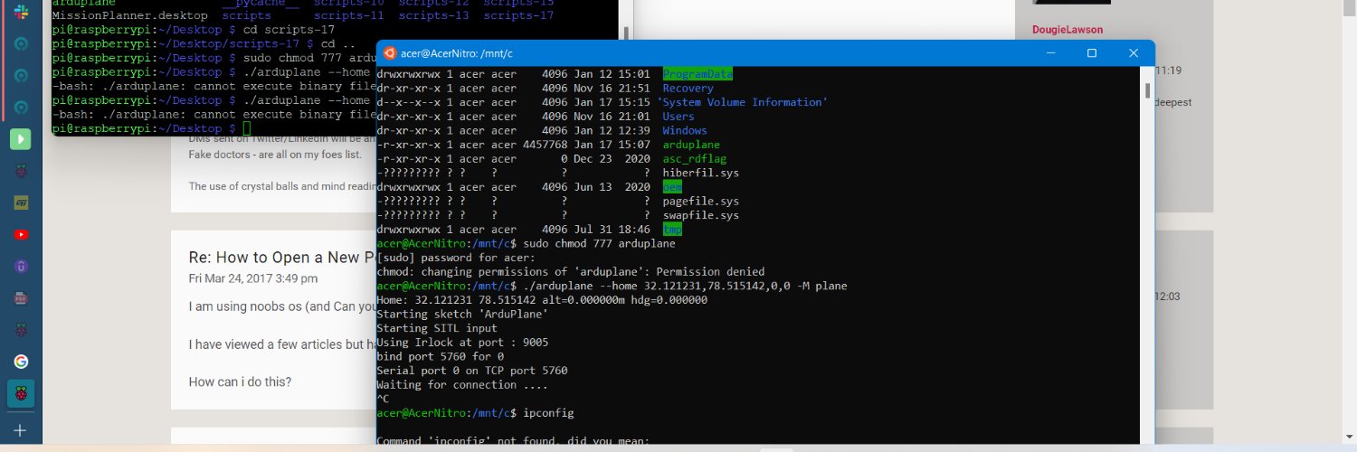Click 'Starting SITL input' line

point(437,328)
